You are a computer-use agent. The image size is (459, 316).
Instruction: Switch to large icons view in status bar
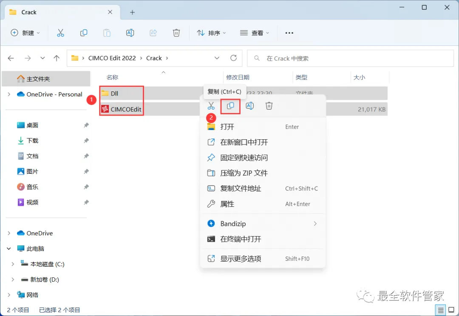coord(451,310)
